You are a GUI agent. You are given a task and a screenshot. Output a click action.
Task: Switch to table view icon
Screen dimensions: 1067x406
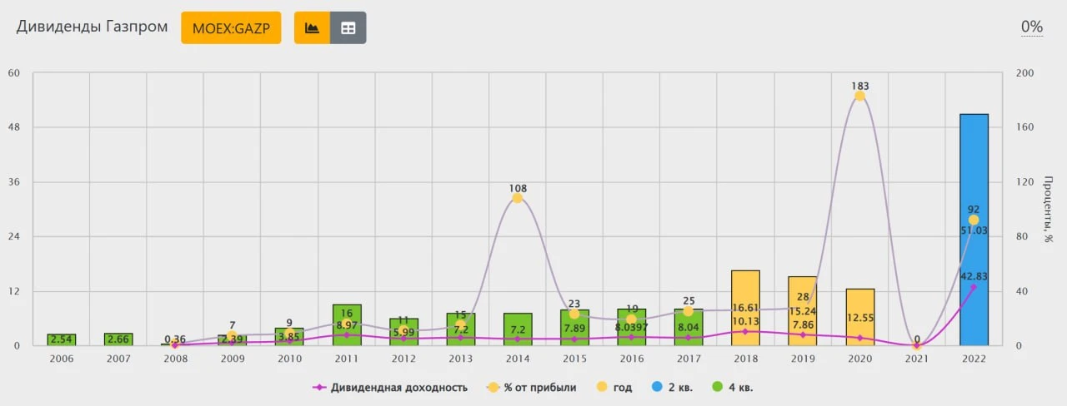click(348, 27)
